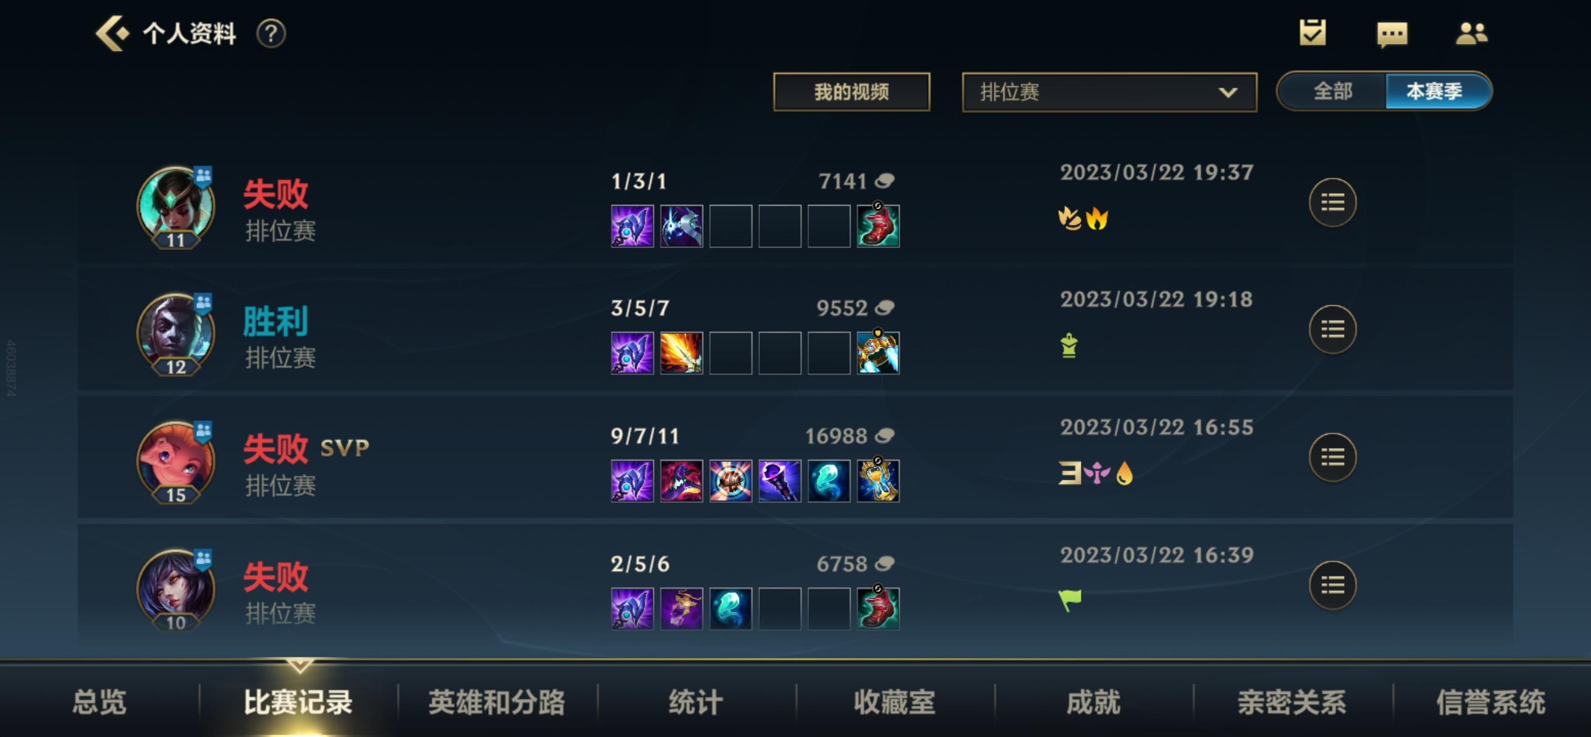Screen dimensions: 1591x737
Task: Open the chat messages icon
Action: (x=1392, y=34)
